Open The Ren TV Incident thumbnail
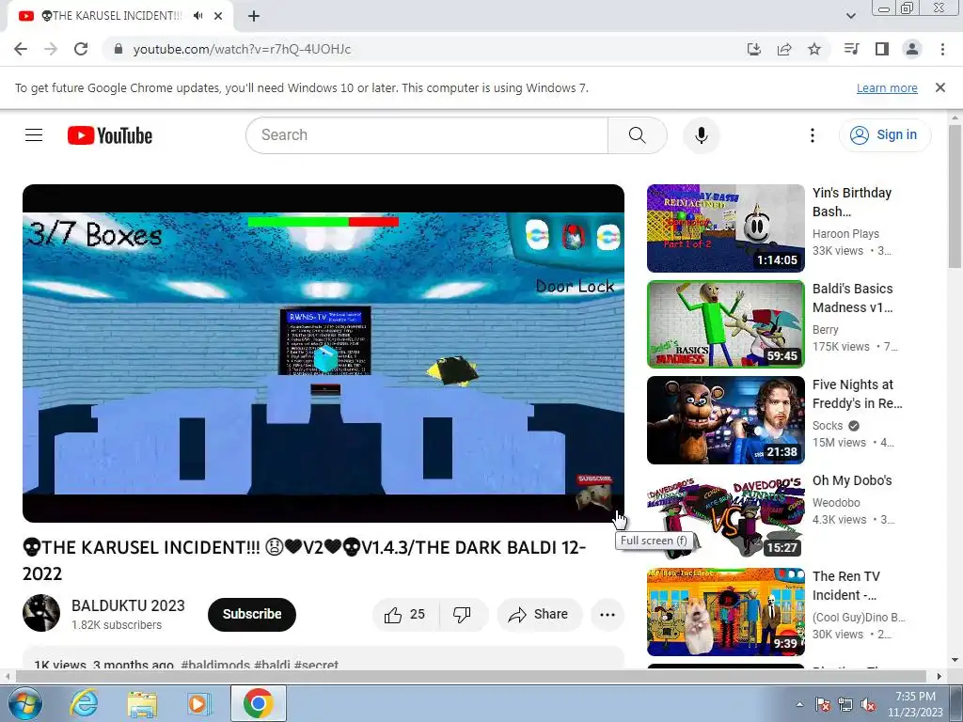963x722 pixels. tap(726, 611)
